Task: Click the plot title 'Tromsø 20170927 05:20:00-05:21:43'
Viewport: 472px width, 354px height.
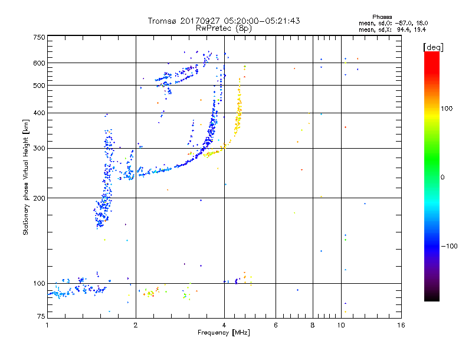Action: pos(224,21)
